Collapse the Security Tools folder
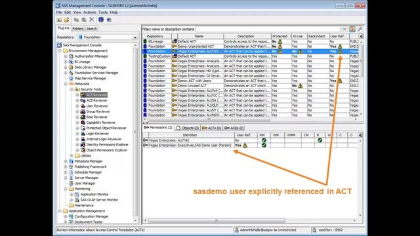The width and height of the screenshot is (420, 236). coord(72,89)
